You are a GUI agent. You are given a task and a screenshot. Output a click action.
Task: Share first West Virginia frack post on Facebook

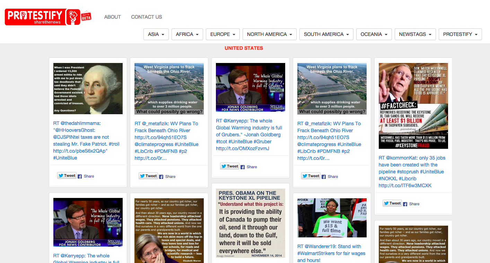167,176
